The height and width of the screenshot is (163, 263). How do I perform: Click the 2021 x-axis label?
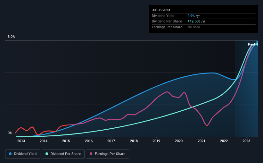point(201,141)
